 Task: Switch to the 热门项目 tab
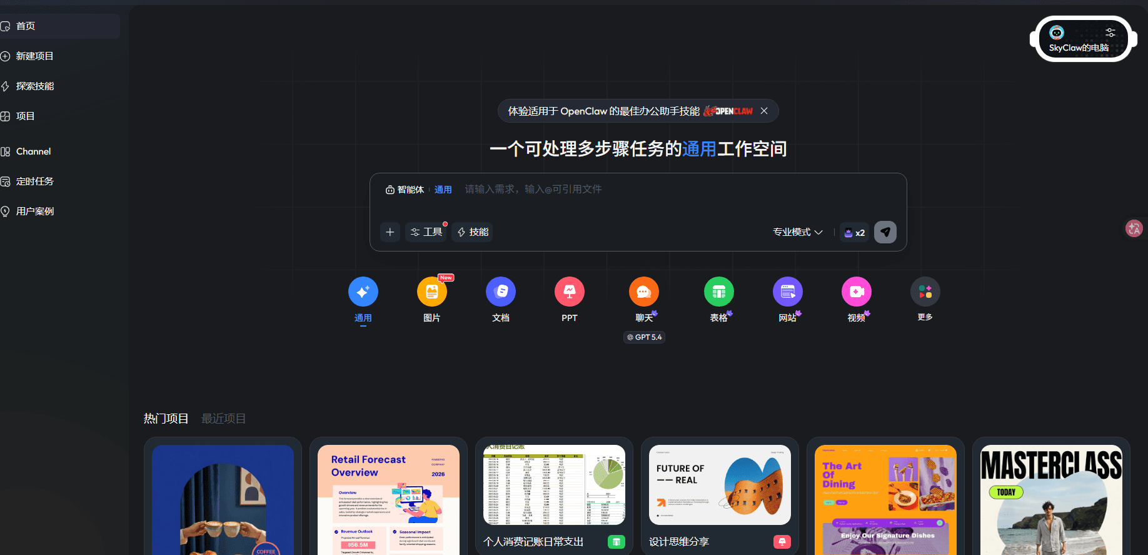(x=166, y=419)
